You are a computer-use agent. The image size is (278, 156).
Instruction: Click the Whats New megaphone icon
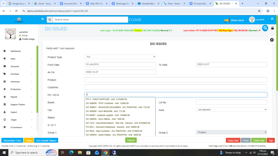226,20
